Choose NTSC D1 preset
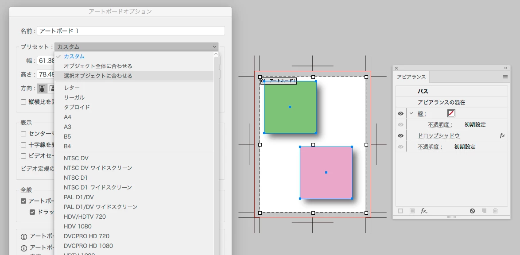Screen dimensions: 520x255 134,178
